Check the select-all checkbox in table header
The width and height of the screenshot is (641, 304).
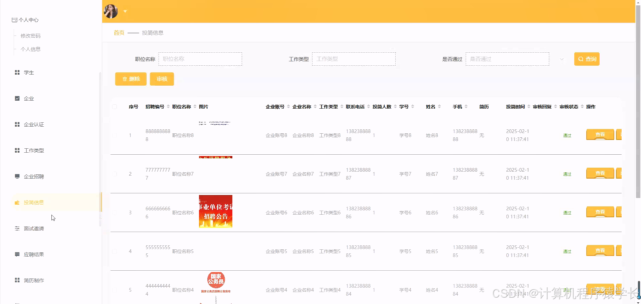pyautogui.click(x=115, y=107)
